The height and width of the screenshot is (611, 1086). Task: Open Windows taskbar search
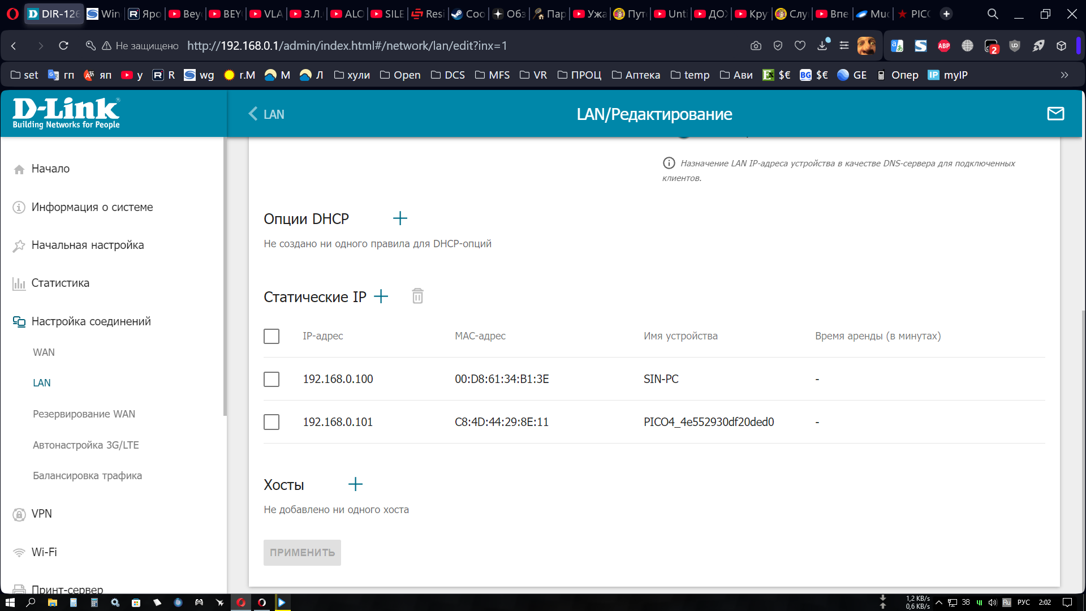tap(31, 603)
